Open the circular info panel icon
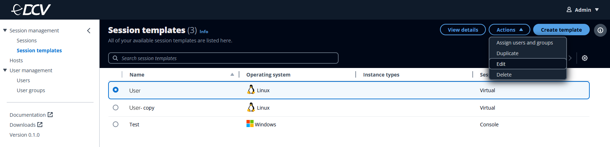 (600, 30)
